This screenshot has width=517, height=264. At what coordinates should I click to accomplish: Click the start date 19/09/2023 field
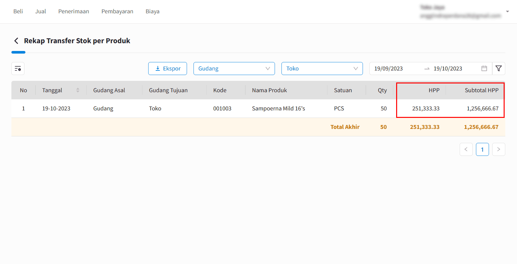389,69
